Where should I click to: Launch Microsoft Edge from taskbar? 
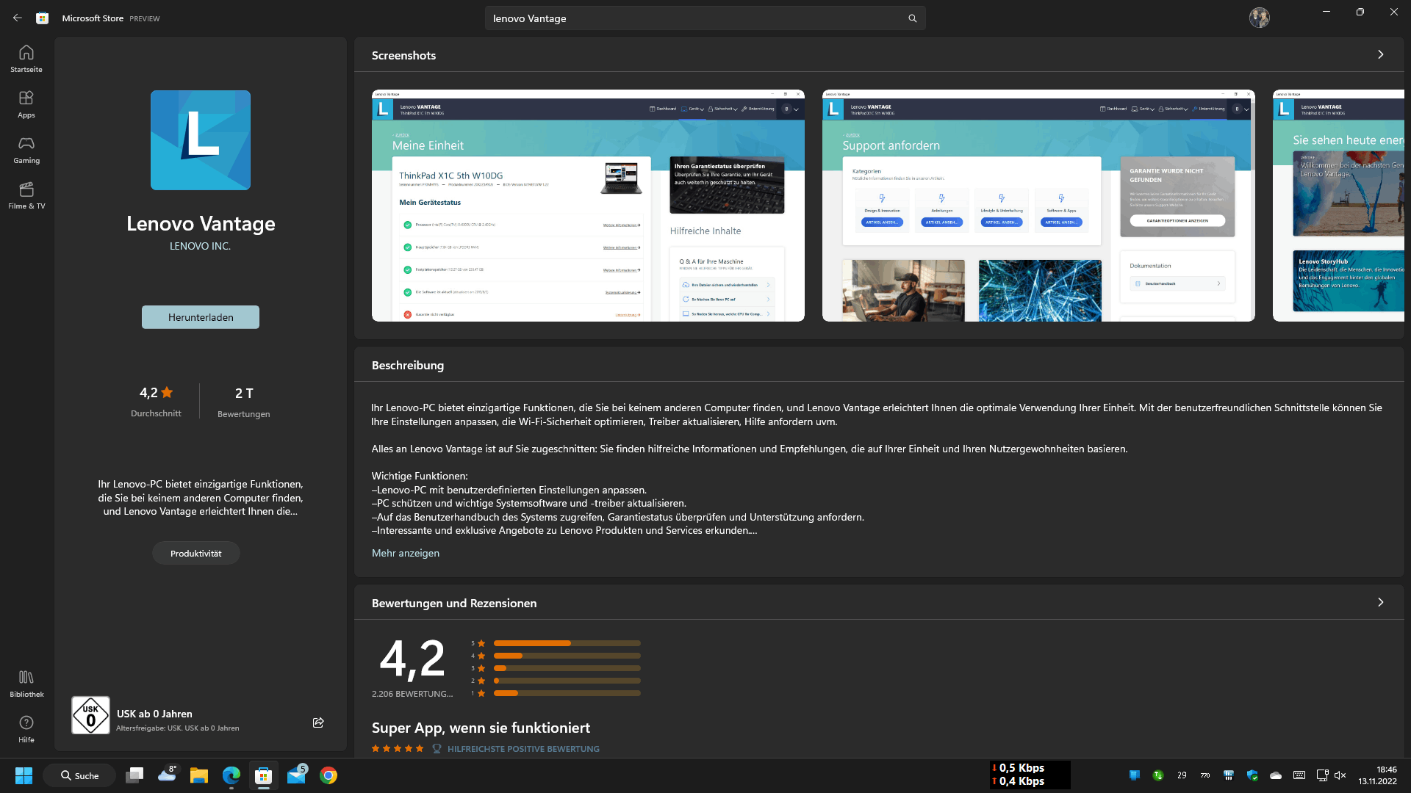231,775
